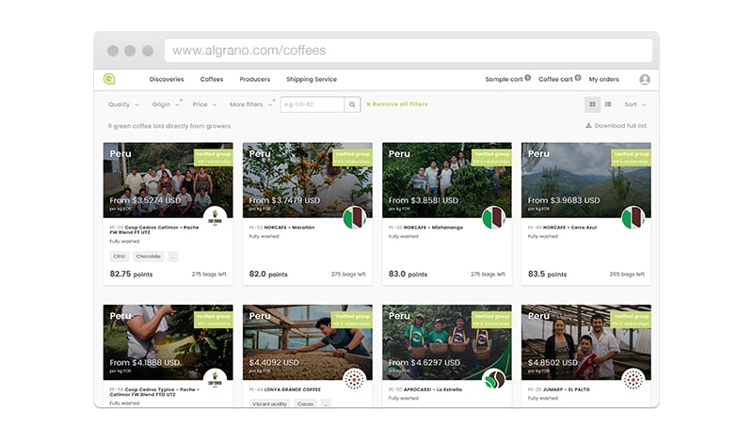The height and width of the screenshot is (442, 753).
Task: Show more tags after Cocoa
Action: (x=326, y=403)
